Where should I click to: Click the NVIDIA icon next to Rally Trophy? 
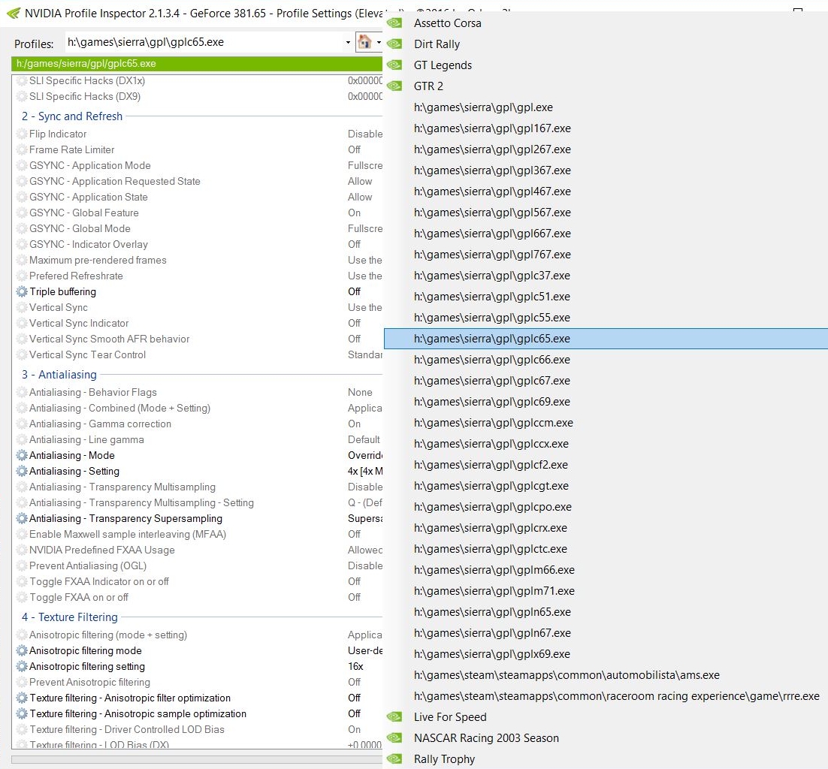coord(394,759)
